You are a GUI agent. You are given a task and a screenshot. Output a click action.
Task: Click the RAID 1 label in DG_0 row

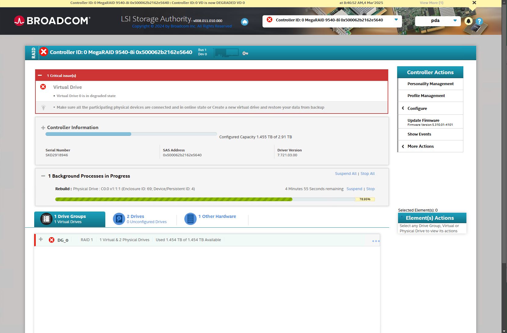(x=87, y=240)
